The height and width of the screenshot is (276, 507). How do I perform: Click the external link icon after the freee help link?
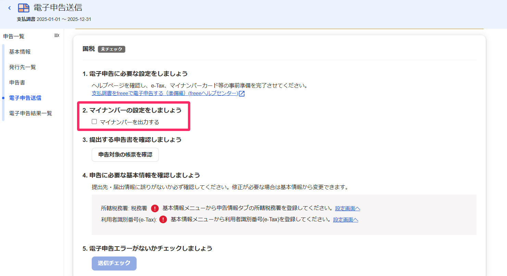pos(242,94)
